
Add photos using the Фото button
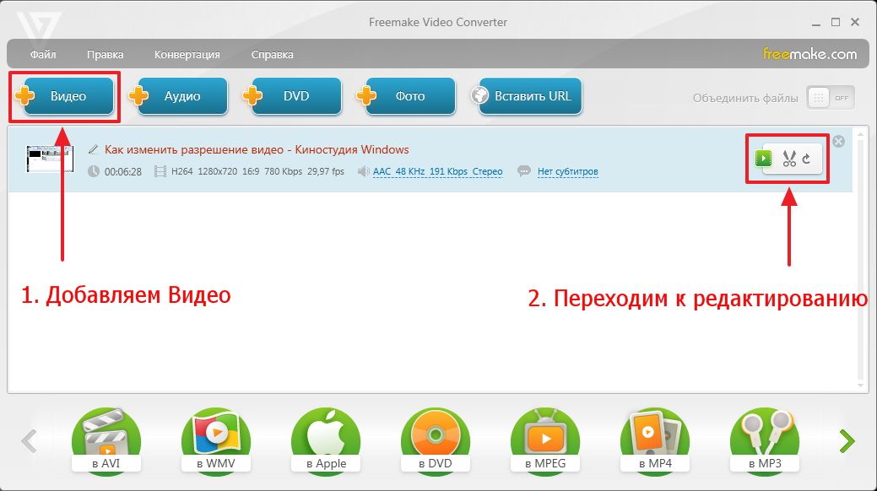point(409,96)
